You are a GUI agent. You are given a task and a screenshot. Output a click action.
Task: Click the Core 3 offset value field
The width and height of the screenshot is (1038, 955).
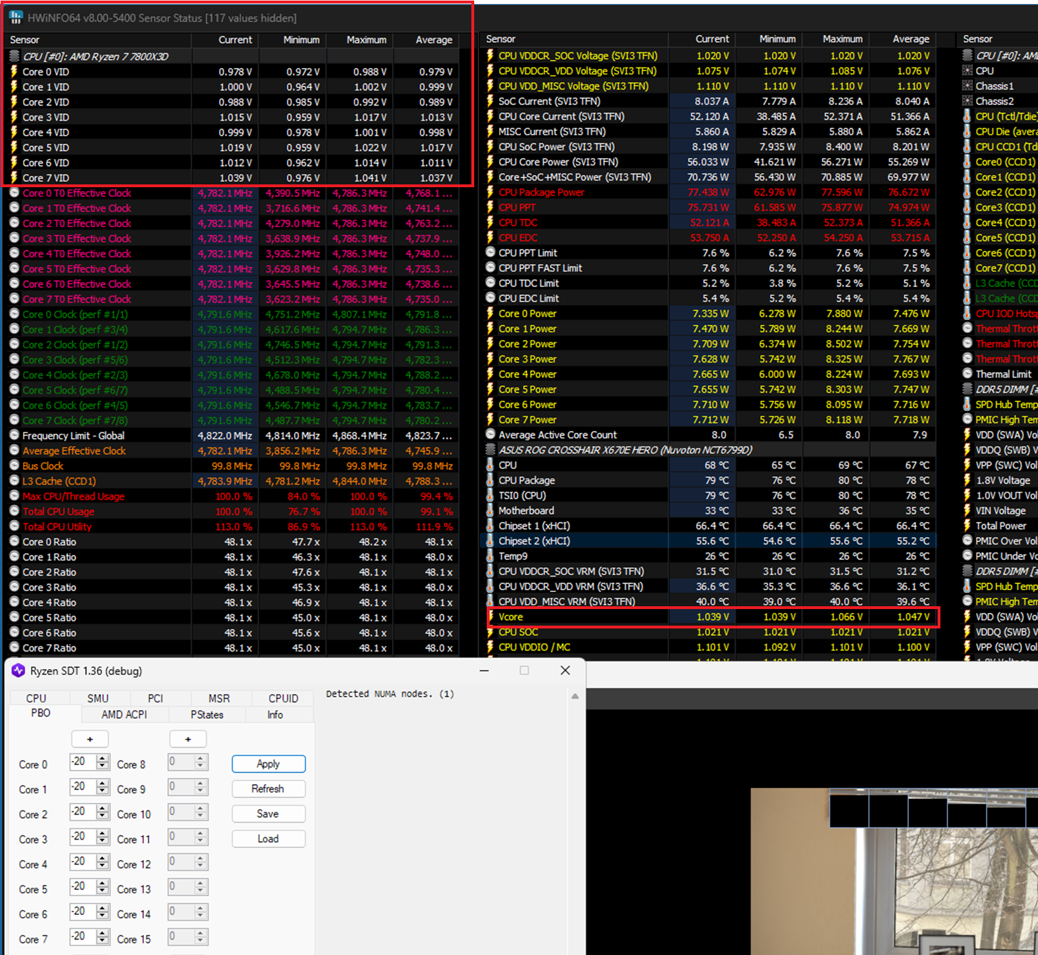pyautogui.click(x=83, y=837)
